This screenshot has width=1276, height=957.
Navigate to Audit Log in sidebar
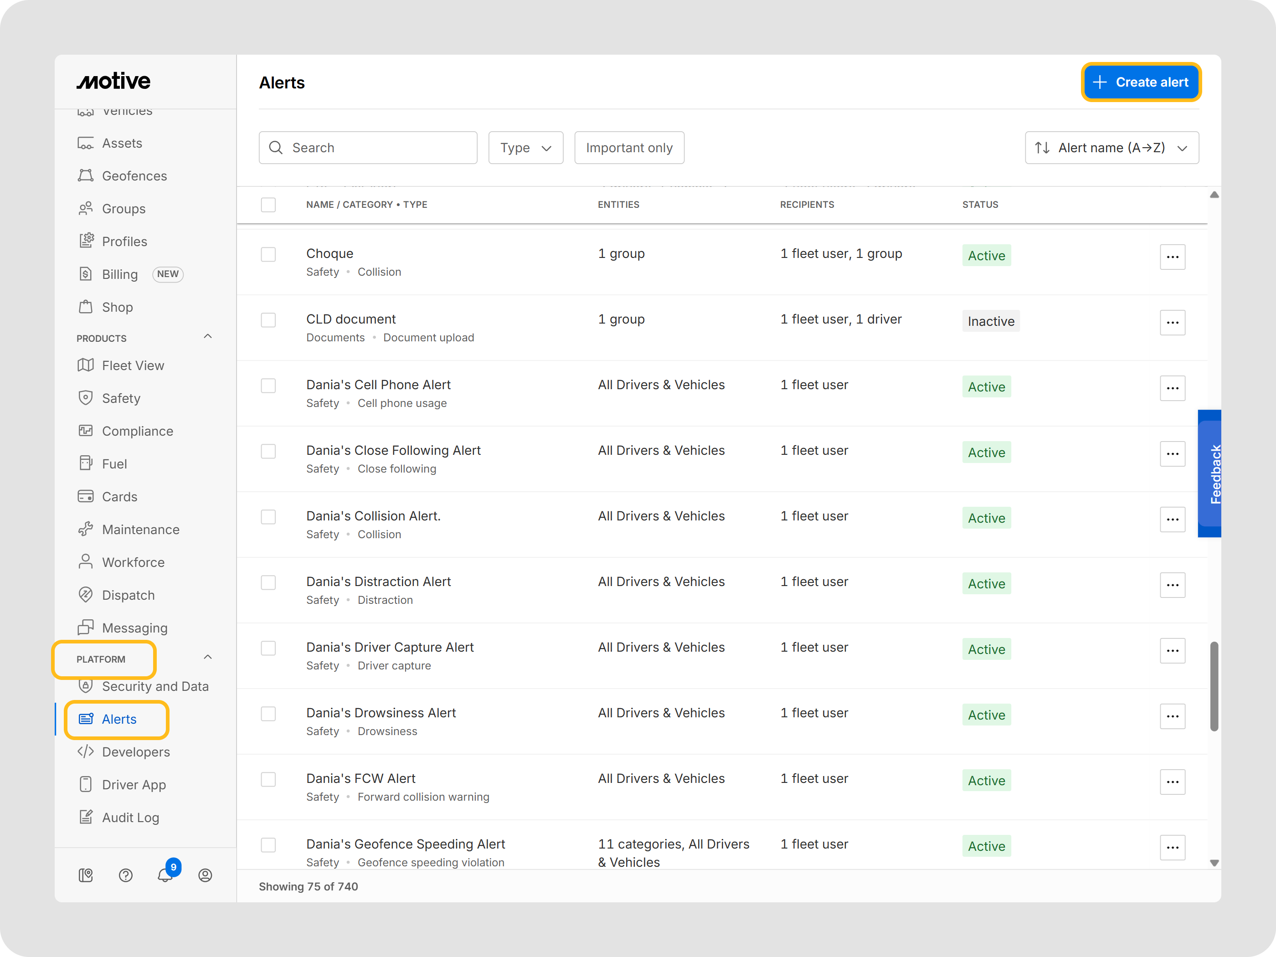130,818
